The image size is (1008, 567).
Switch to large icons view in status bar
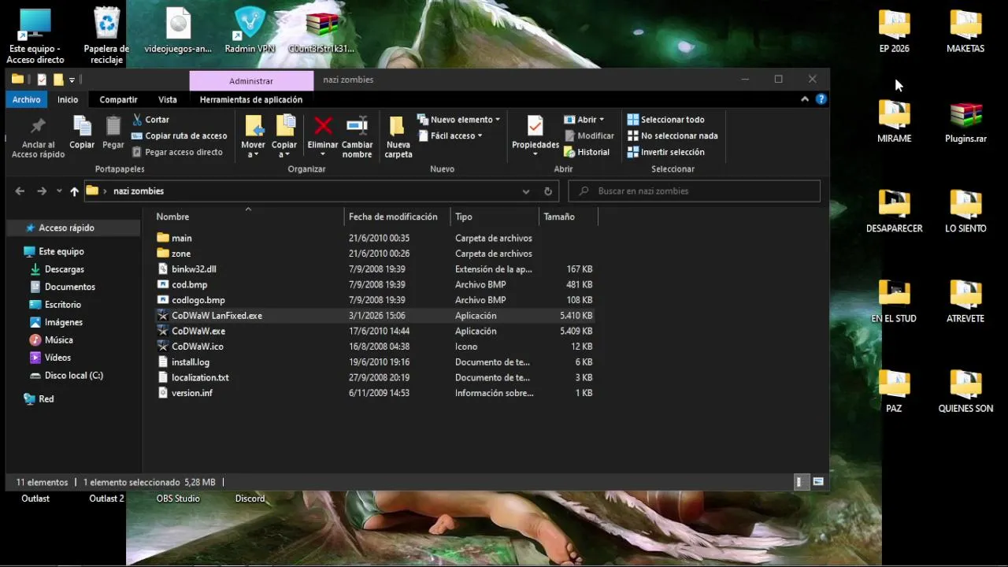(x=818, y=482)
